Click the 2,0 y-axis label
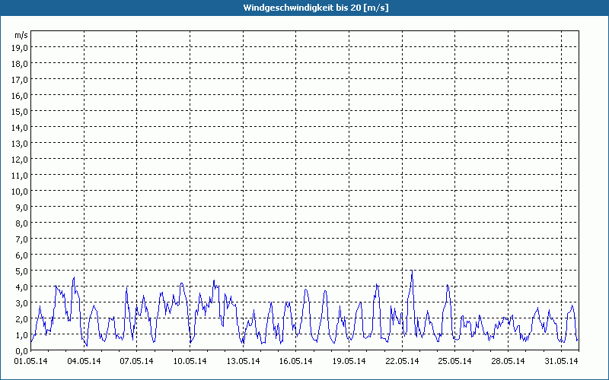The image size is (609, 380). (x=21, y=319)
